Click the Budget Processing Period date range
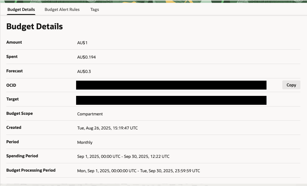The image size is (307, 186). point(138,171)
